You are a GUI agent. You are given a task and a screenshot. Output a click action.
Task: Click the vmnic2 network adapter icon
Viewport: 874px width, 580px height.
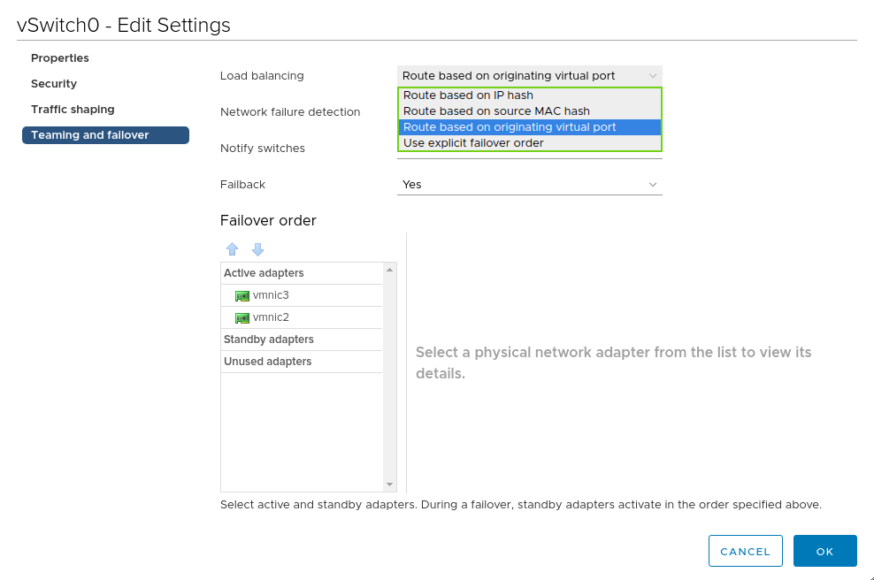tap(241, 318)
